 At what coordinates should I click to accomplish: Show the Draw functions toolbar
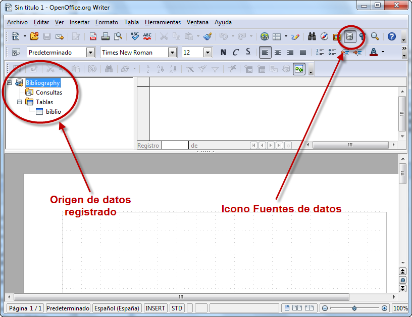[295, 36]
